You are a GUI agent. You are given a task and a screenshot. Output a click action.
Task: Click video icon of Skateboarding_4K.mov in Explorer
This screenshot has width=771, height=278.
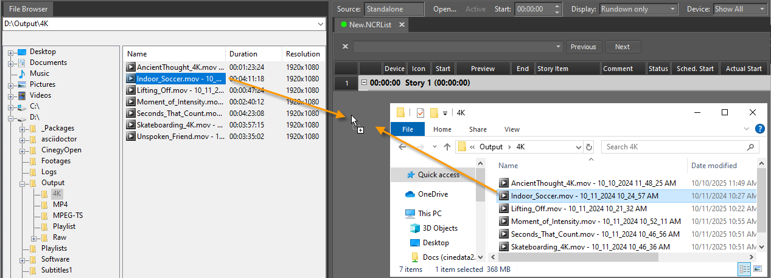click(x=504, y=246)
